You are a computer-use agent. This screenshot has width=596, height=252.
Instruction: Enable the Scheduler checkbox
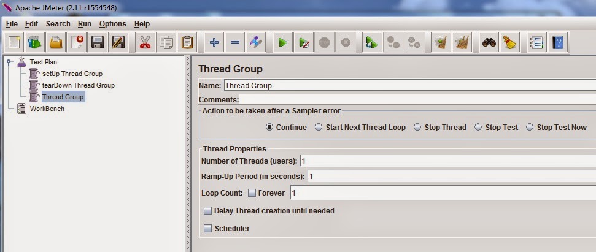point(207,229)
